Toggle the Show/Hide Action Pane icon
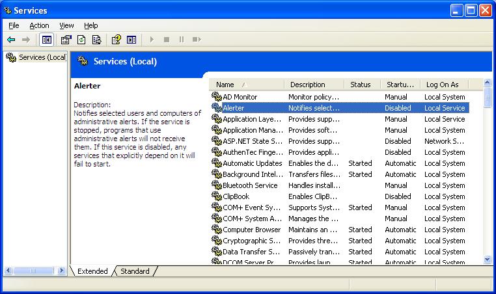The width and height of the screenshot is (496, 294). point(131,40)
